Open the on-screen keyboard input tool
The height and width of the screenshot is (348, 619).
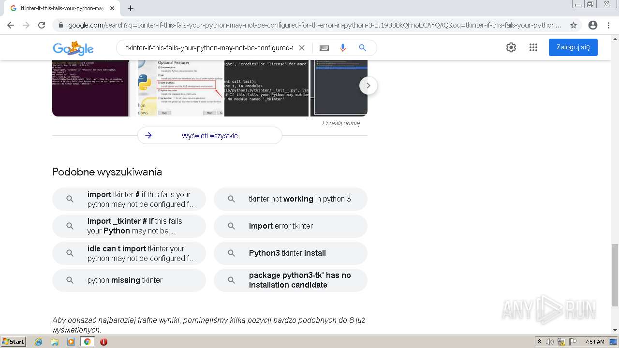(324, 48)
